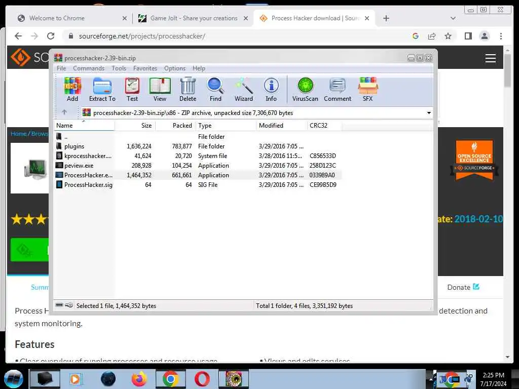Click the Google icon in address bar
519x389 pixels.
point(416,36)
